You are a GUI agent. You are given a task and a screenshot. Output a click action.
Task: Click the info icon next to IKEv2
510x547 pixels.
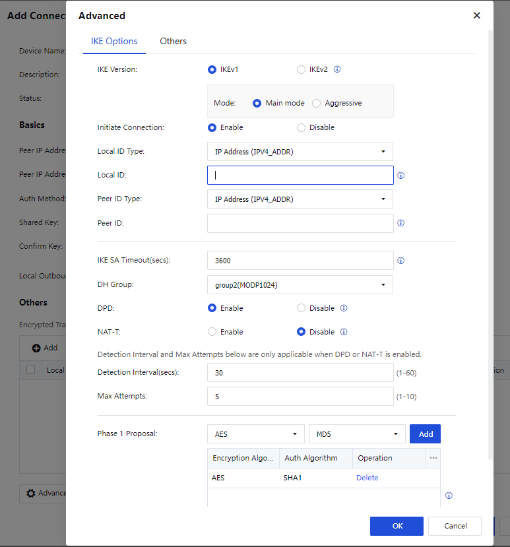point(337,69)
